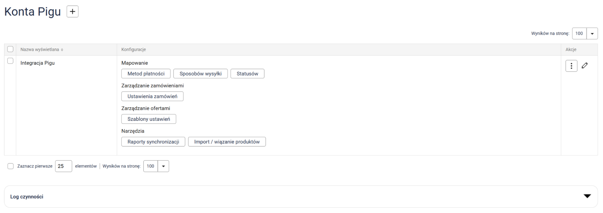
Task: Open bottom Wyników na stronę dropdown
Action: click(163, 166)
